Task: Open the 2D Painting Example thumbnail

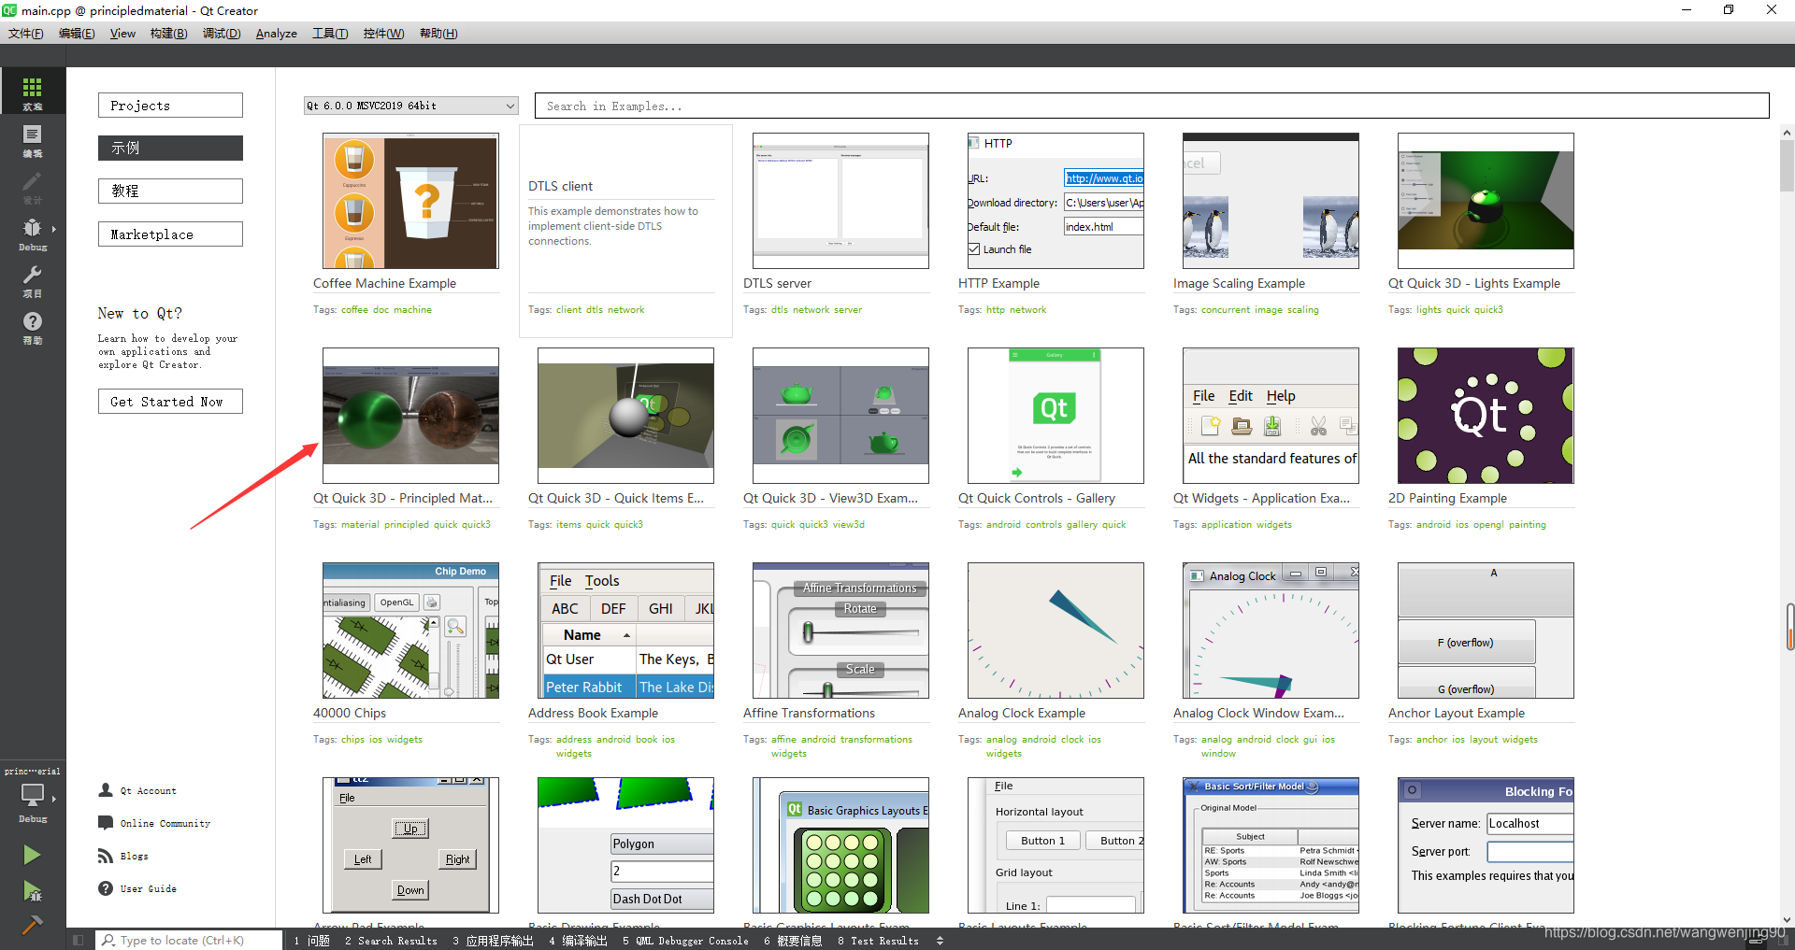Action: 1486,416
